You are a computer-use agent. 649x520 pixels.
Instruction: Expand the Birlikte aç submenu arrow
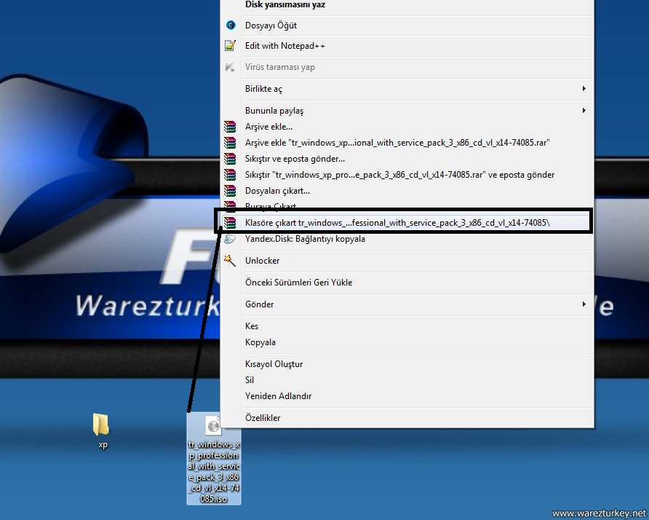pyautogui.click(x=584, y=89)
